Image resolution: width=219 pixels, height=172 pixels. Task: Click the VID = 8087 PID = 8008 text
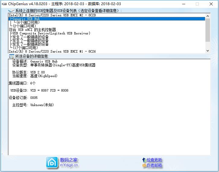point(49,90)
